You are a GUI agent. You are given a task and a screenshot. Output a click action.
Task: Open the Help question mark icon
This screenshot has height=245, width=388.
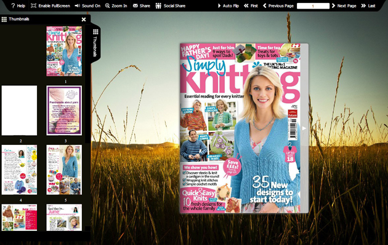coord(13,6)
